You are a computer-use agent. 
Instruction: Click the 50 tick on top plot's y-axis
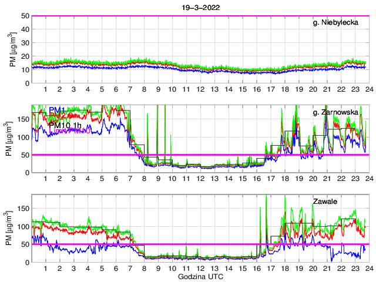(x=25, y=16)
